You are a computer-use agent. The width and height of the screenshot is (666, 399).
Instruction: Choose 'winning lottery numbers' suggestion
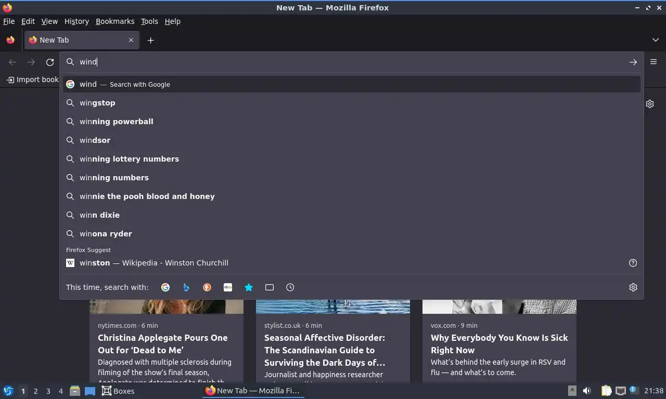tap(352, 159)
